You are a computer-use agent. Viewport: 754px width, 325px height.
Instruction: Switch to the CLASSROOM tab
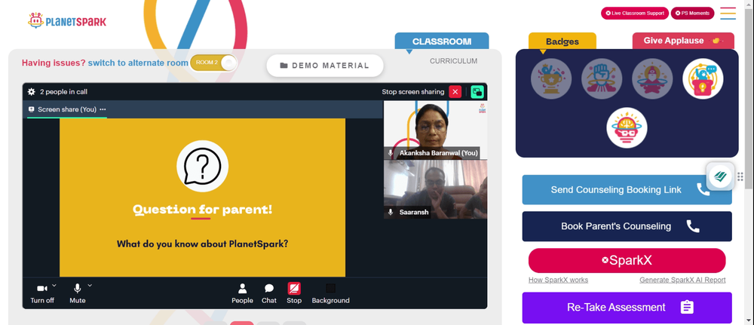[442, 41]
